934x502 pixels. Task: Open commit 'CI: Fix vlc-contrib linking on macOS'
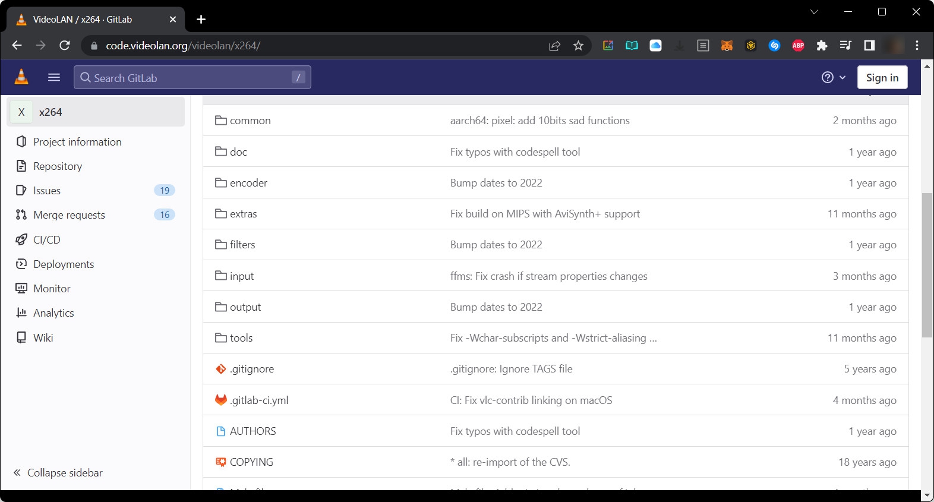click(x=531, y=400)
